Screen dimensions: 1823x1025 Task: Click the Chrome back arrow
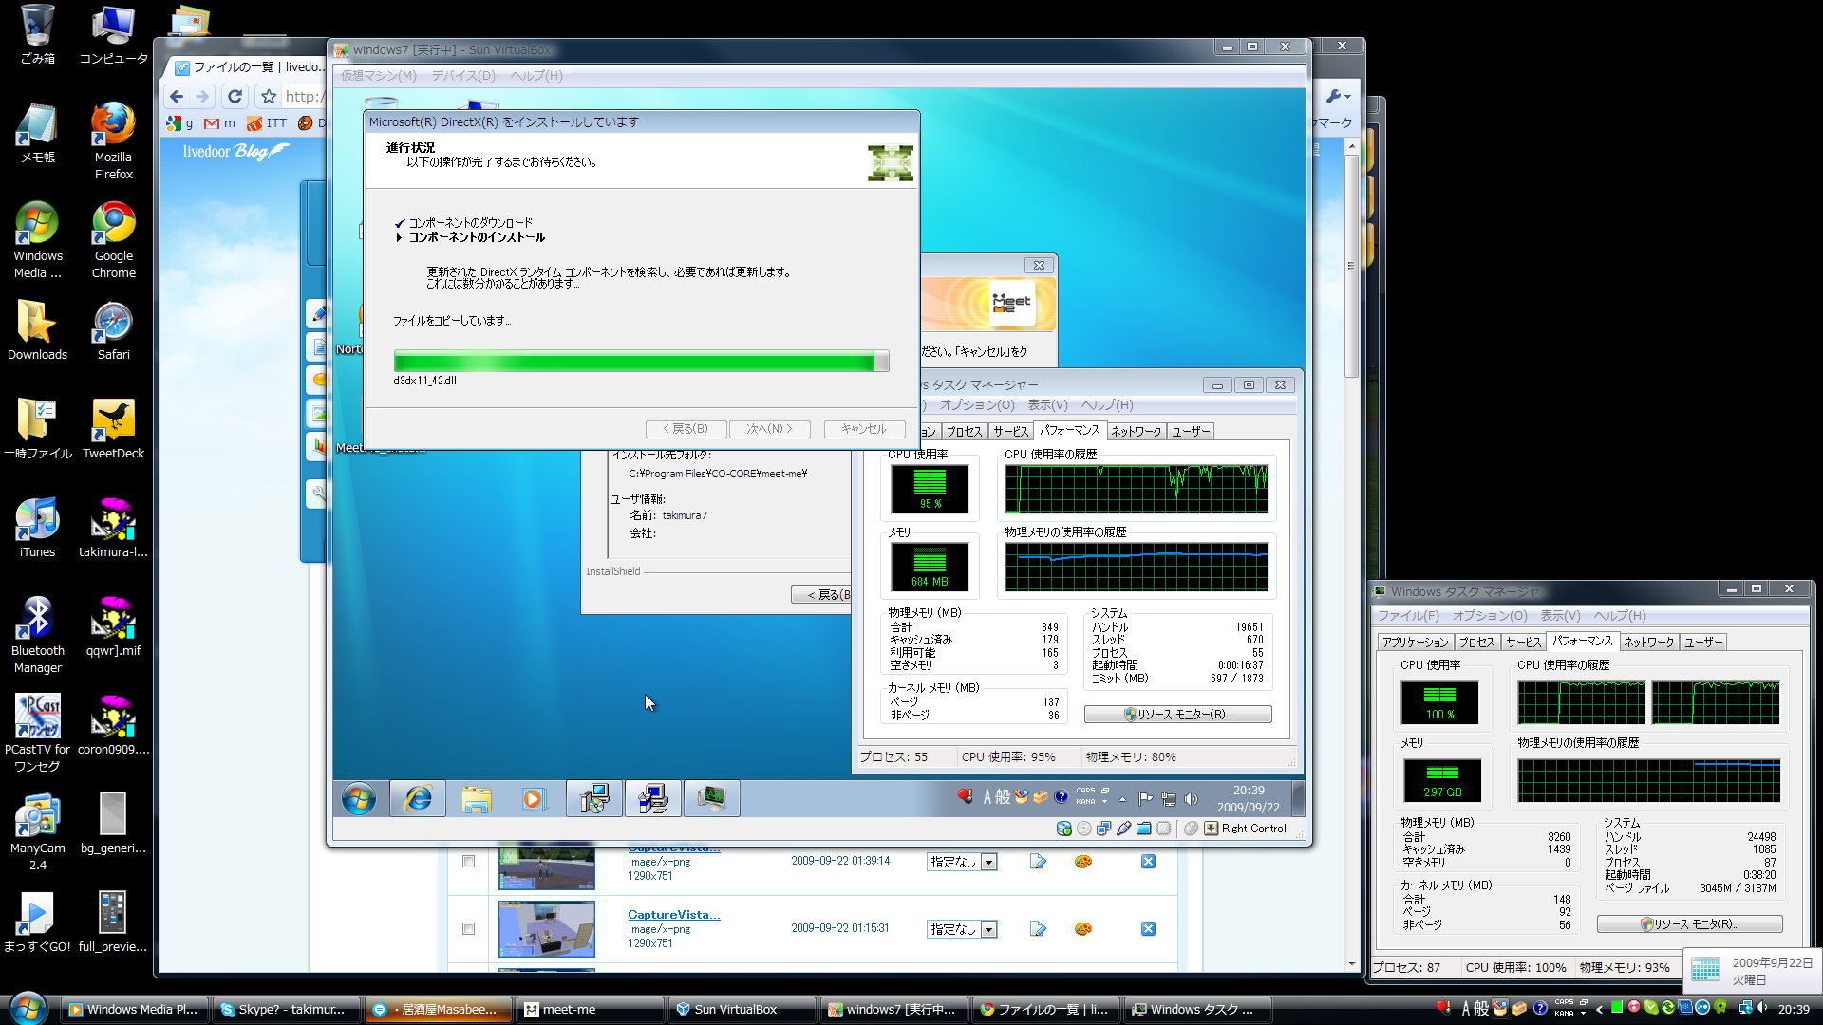177,96
